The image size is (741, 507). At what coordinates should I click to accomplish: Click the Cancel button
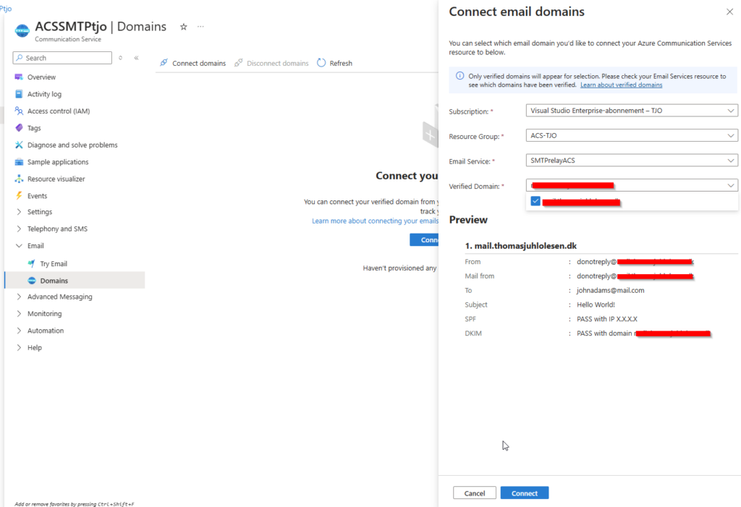(x=475, y=493)
